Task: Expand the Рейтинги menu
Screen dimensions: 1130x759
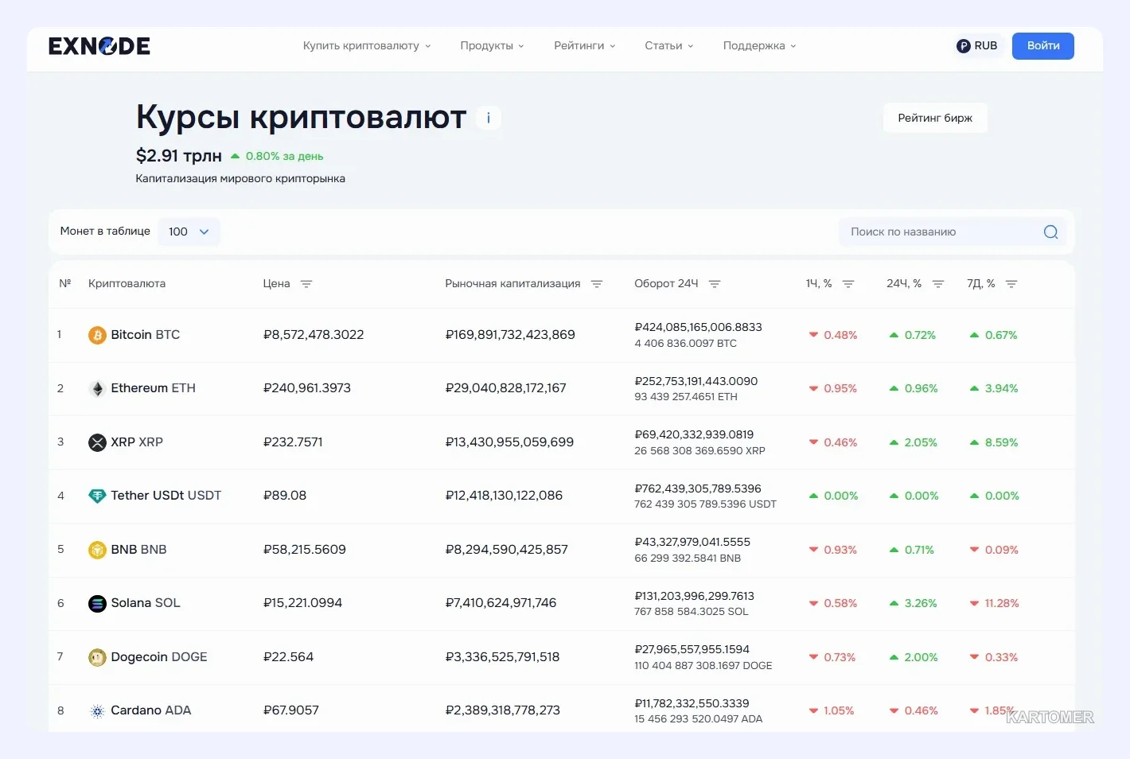Action: (585, 45)
